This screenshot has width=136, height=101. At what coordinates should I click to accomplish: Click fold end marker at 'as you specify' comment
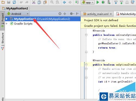86,77
